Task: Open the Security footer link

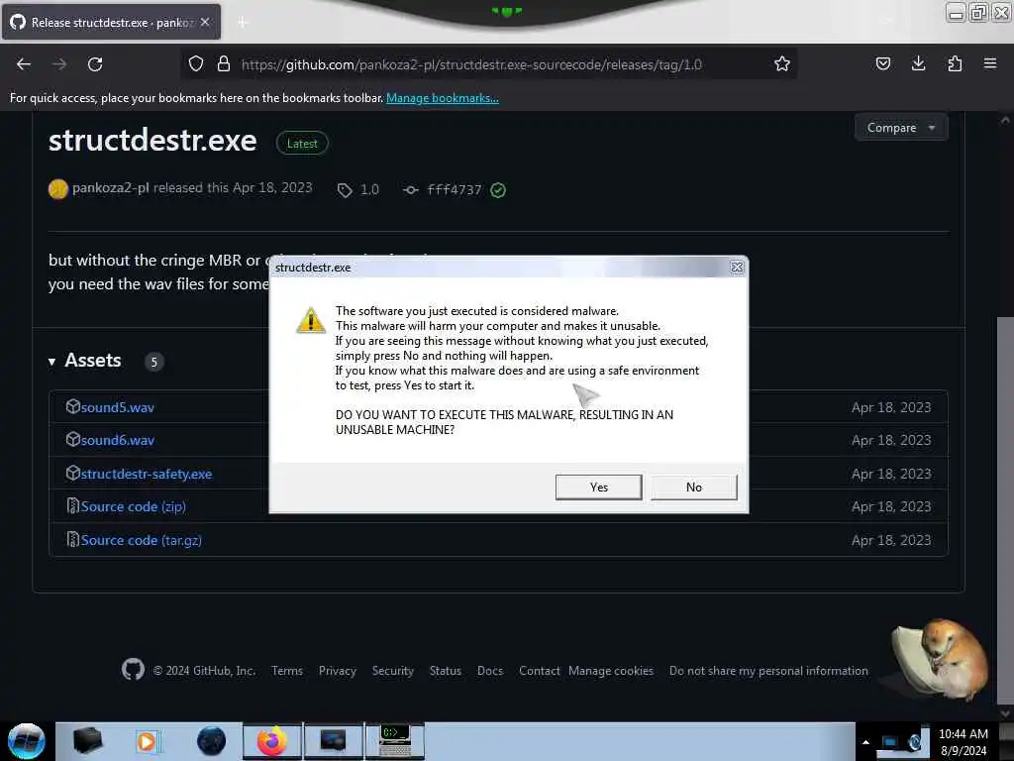Action: click(x=392, y=671)
